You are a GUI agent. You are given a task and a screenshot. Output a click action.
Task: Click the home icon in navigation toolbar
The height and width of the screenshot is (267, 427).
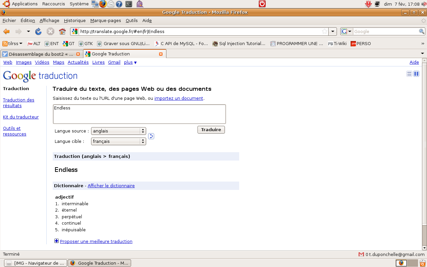pyautogui.click(x=62, y=31)
